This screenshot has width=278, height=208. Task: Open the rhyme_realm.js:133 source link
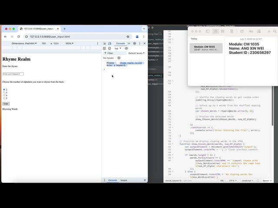pos(131,63)
